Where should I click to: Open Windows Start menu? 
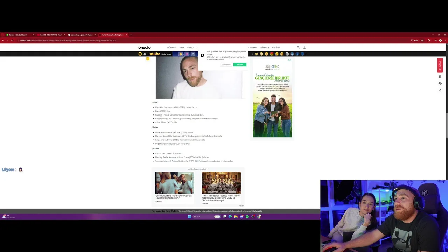[189, 217]
